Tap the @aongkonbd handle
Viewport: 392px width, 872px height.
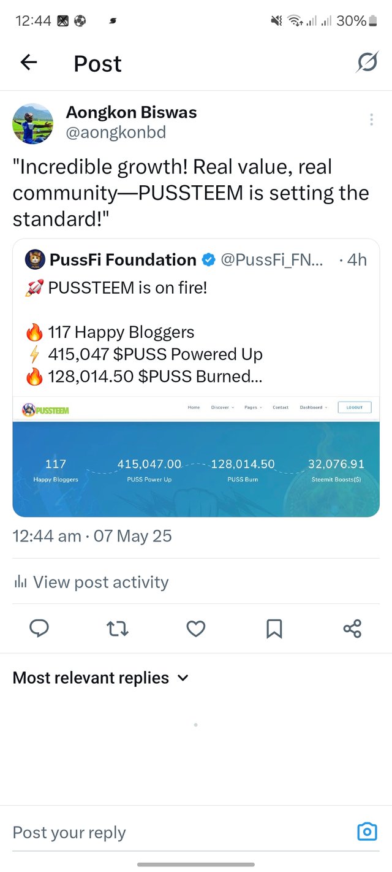coord(116,132)
